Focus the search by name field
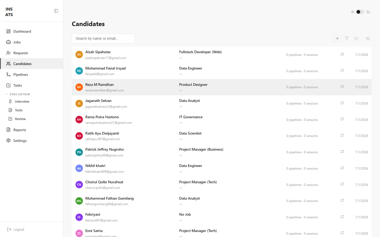The width and height of the screenshot is (380, 237). click(103, 38)
